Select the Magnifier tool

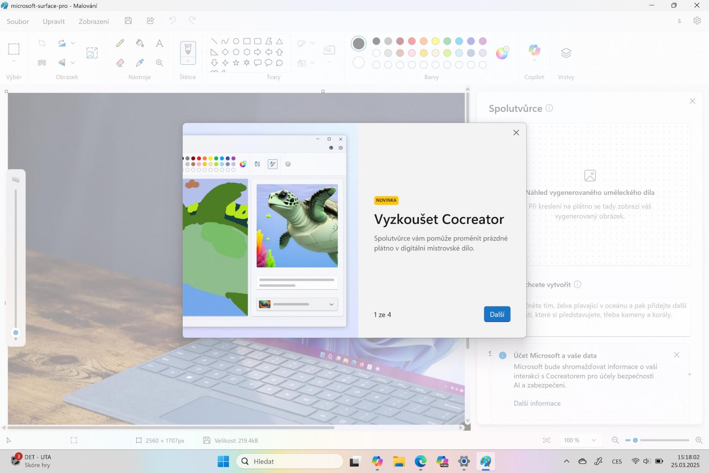click(x=159, y=63)
